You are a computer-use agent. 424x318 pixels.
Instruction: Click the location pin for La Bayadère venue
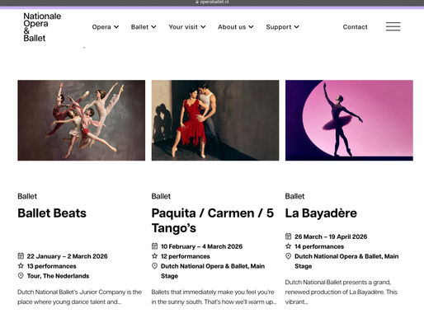(x=288, y=256)
